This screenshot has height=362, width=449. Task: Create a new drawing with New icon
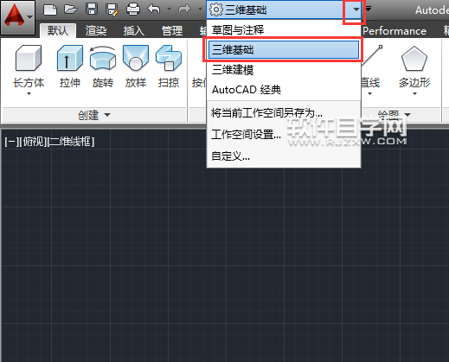[50, 10]
